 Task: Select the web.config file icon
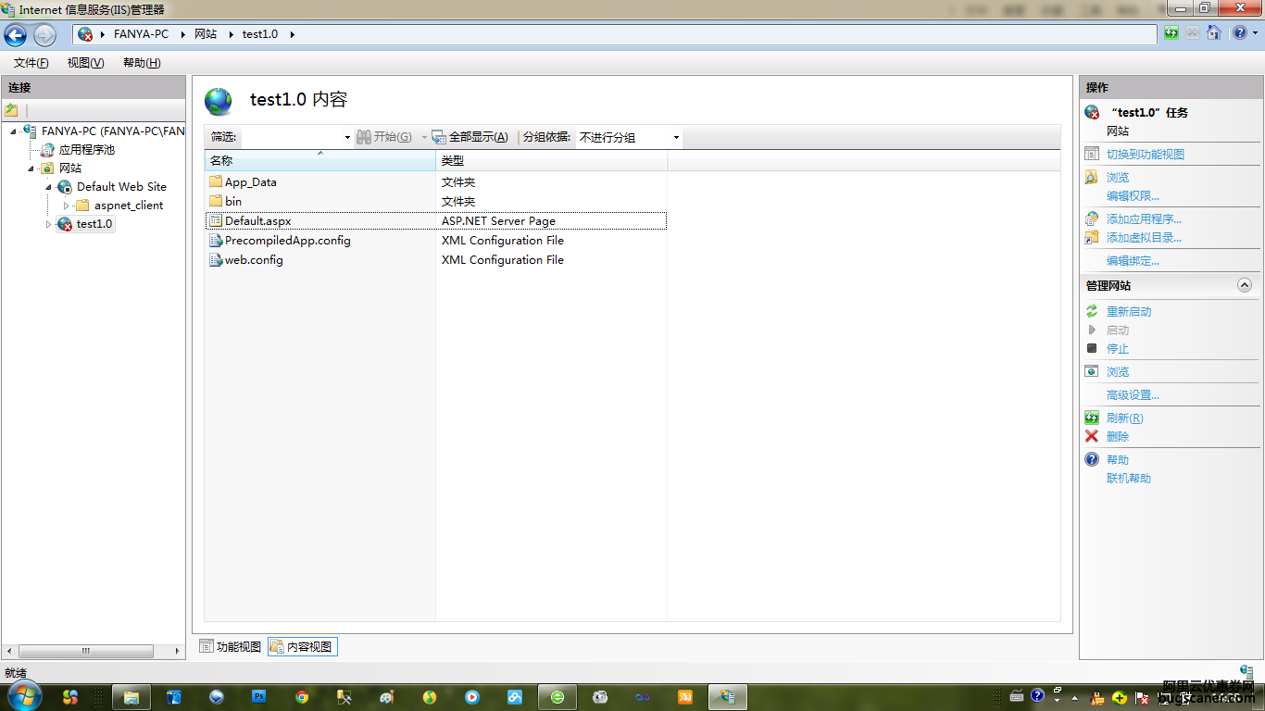[216, 260]
